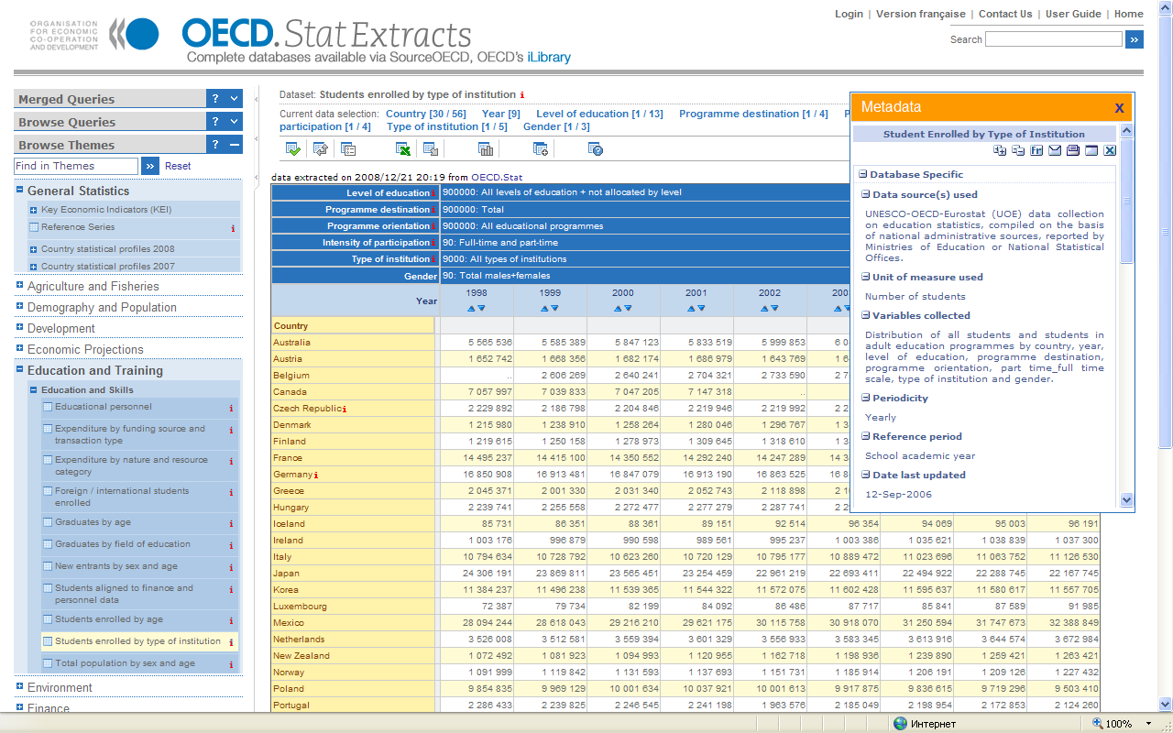
Task: Tick Total population by sex and age checkbox
Action: [48, 663]
